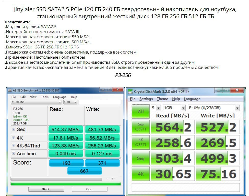This screenshot has height=196, width=249.
Task: Open Language menu in AS SSD Benchmark
Action: click(60, 97)
